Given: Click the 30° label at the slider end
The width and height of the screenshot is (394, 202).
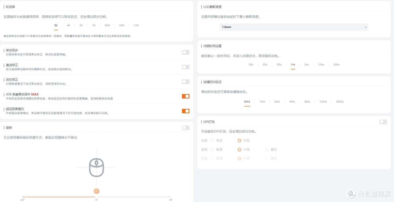Looking at the screenshot, I should coord(171,200).
